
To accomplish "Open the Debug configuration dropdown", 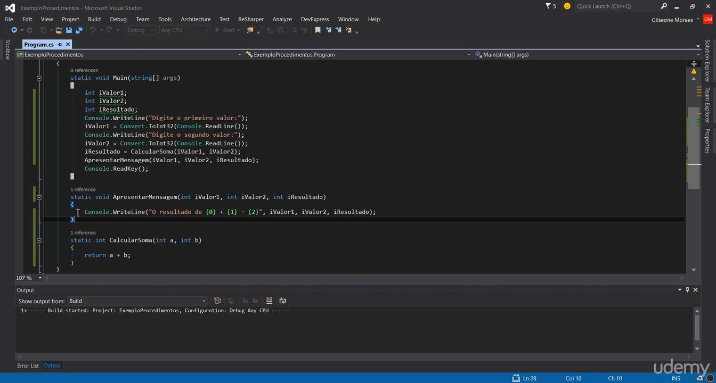I will point(141,30).
